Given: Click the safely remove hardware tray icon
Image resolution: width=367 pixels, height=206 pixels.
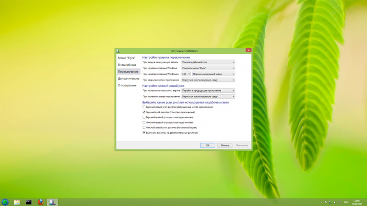Looking at the screenshot, I should [x=330, y=203].
